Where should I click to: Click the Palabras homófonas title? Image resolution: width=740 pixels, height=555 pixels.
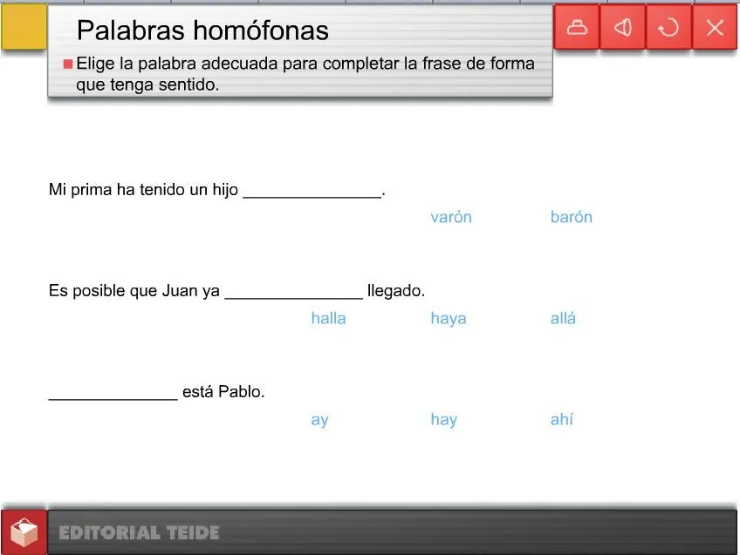(202, 30)
